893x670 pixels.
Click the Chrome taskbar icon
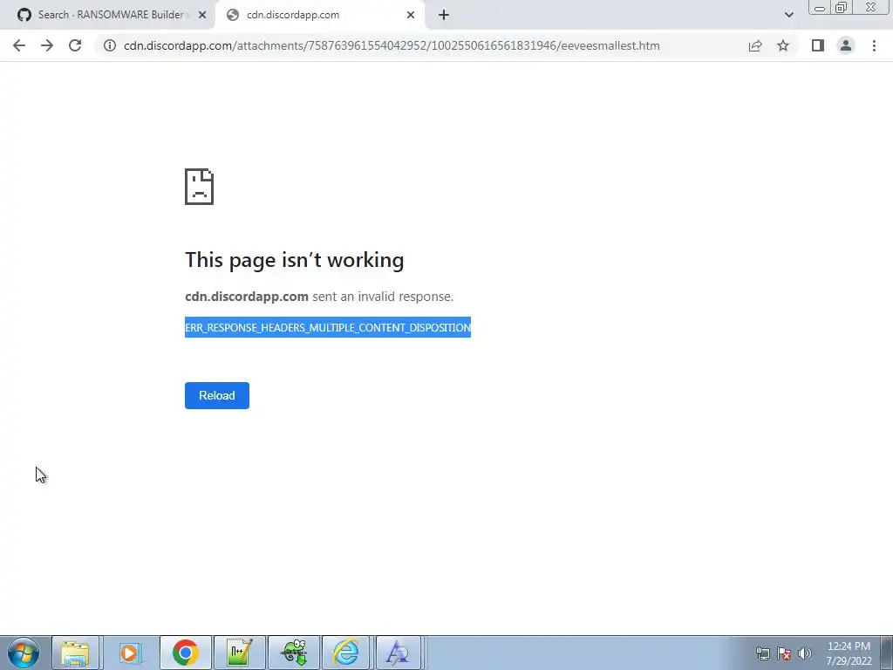[185, 653]
